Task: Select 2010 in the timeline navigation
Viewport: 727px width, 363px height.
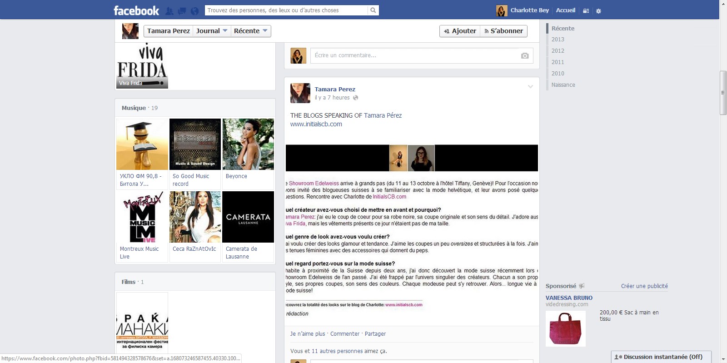Action: point(558,74)
